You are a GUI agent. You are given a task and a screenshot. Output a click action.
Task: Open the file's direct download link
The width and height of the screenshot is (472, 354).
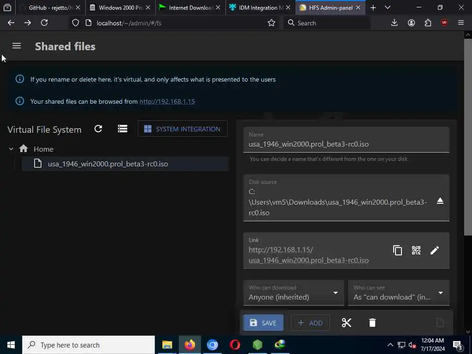click(x=308, y=255)
